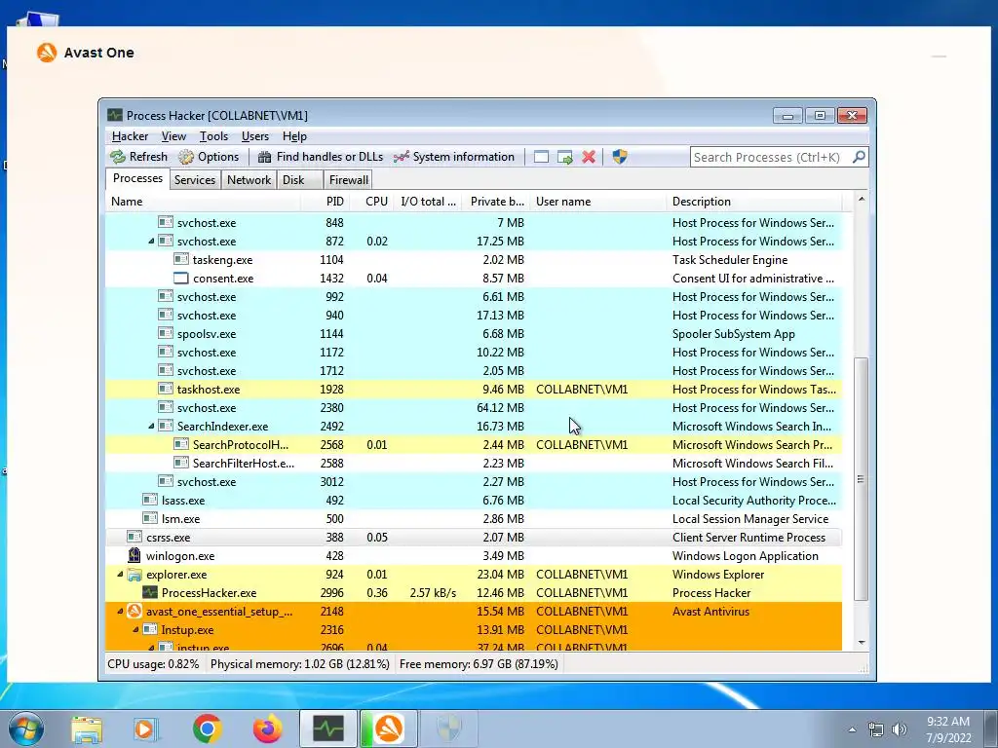Viewport: 998px width, 748px height.
Task: Click the csrss.exe process icon
Action: [134, 537]
